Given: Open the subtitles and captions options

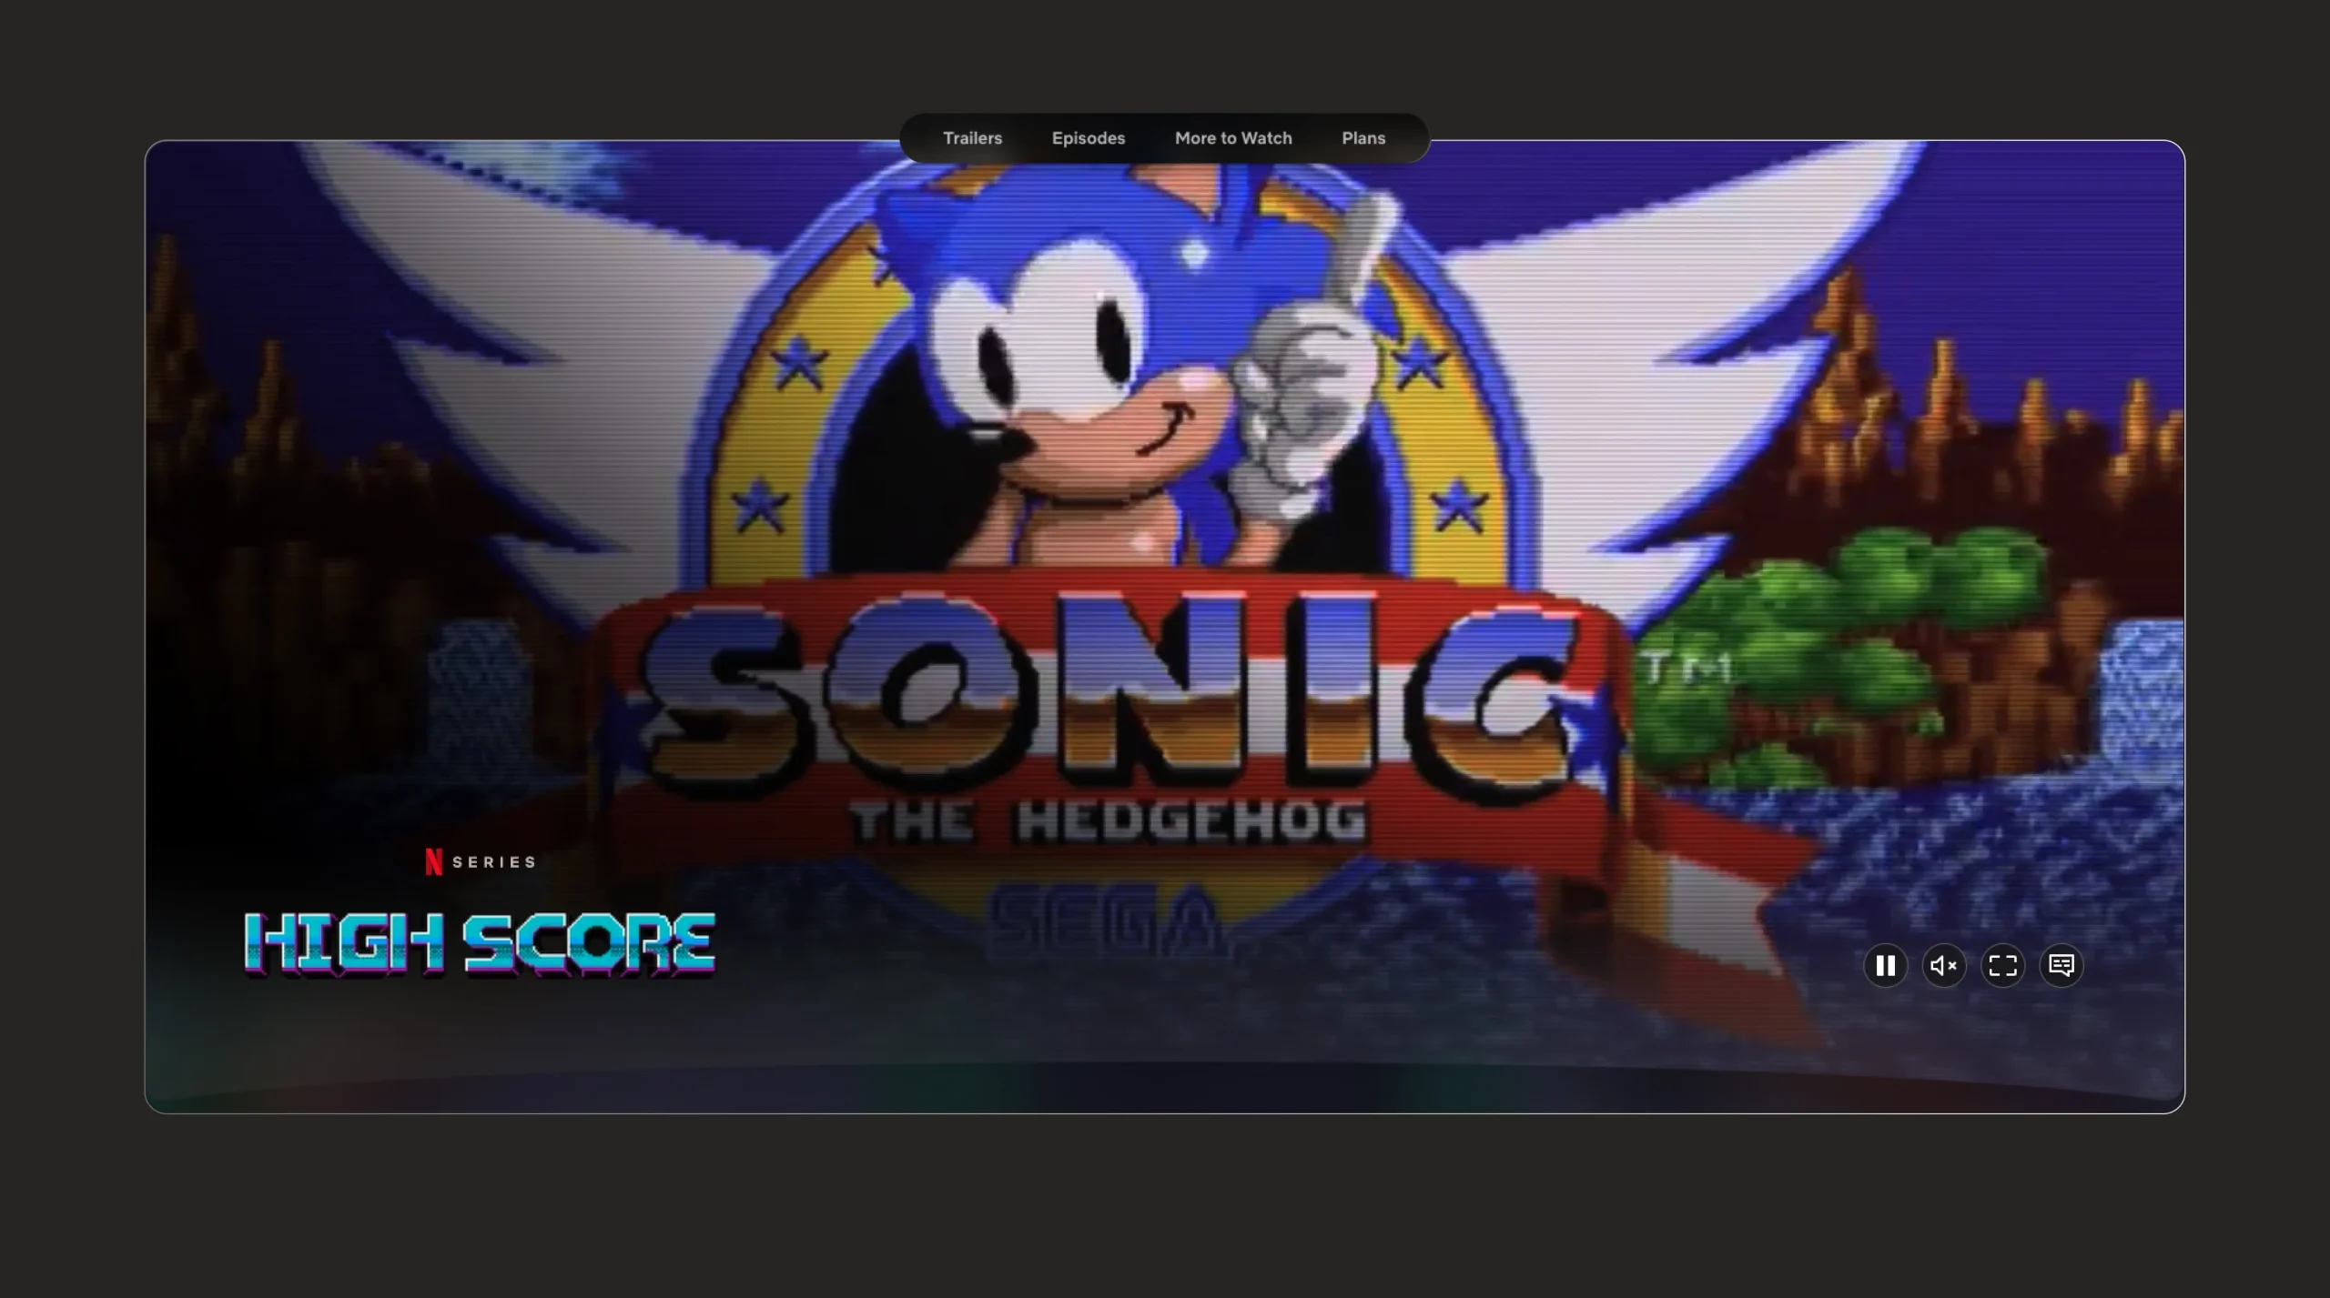Looking at the screenshot, I should click(2062, 965).
